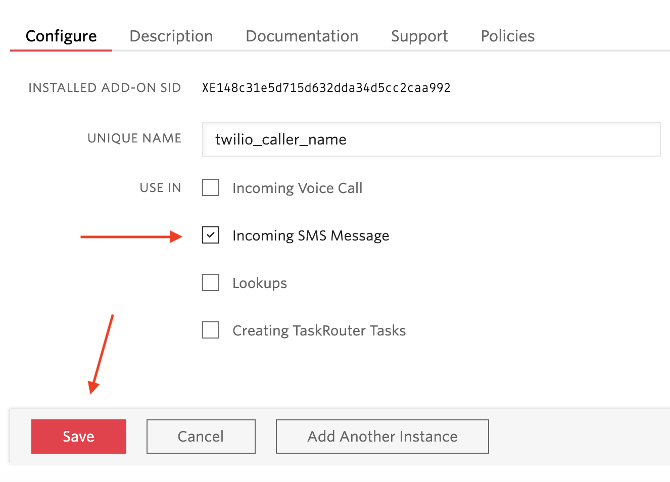The width and height of the screenshot is (670, 482).
Task: Switch to the Description tab
Action: pyautogui.click(x=171, y=36)
